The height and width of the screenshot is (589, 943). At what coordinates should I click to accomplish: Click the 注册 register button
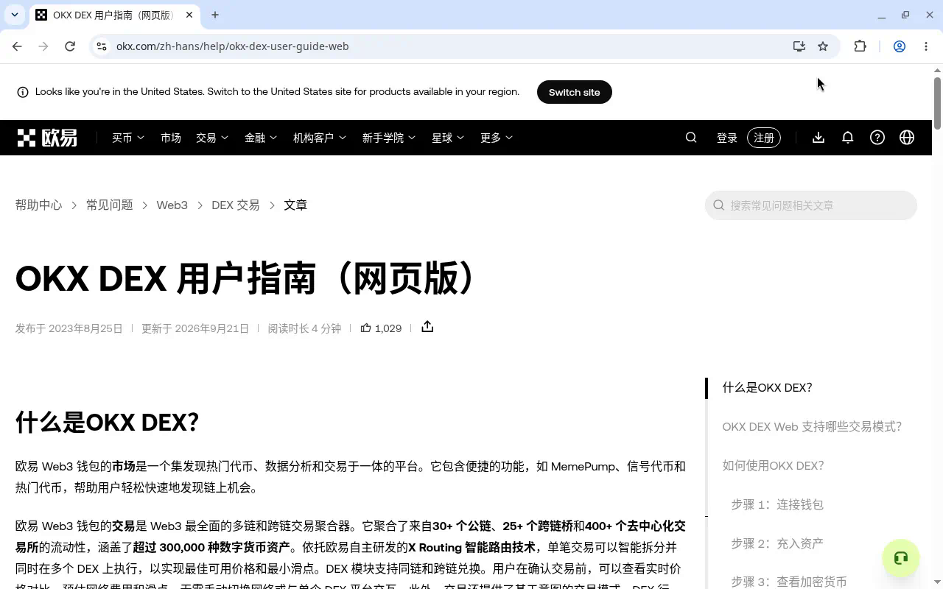(x=764, y=138)
